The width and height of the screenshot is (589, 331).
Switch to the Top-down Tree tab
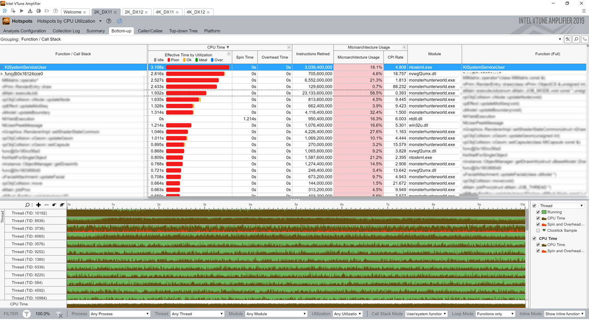[183, 31]
